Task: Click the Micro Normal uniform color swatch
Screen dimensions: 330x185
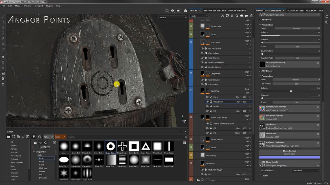Action: [289, 157]
